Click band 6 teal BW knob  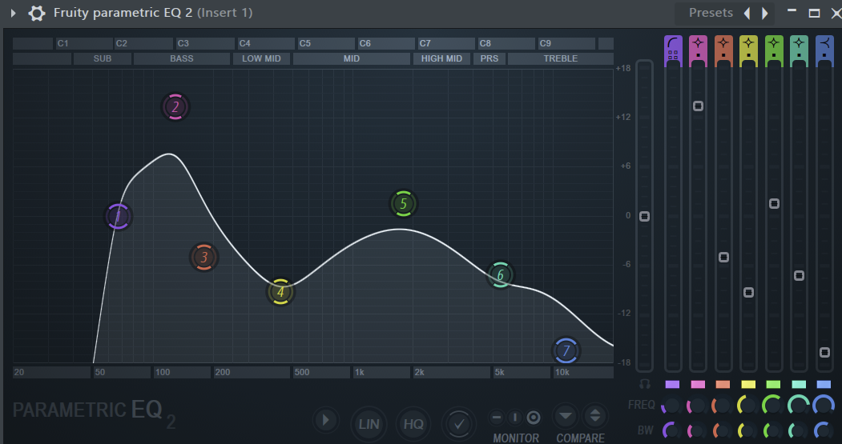coord(799,430)
